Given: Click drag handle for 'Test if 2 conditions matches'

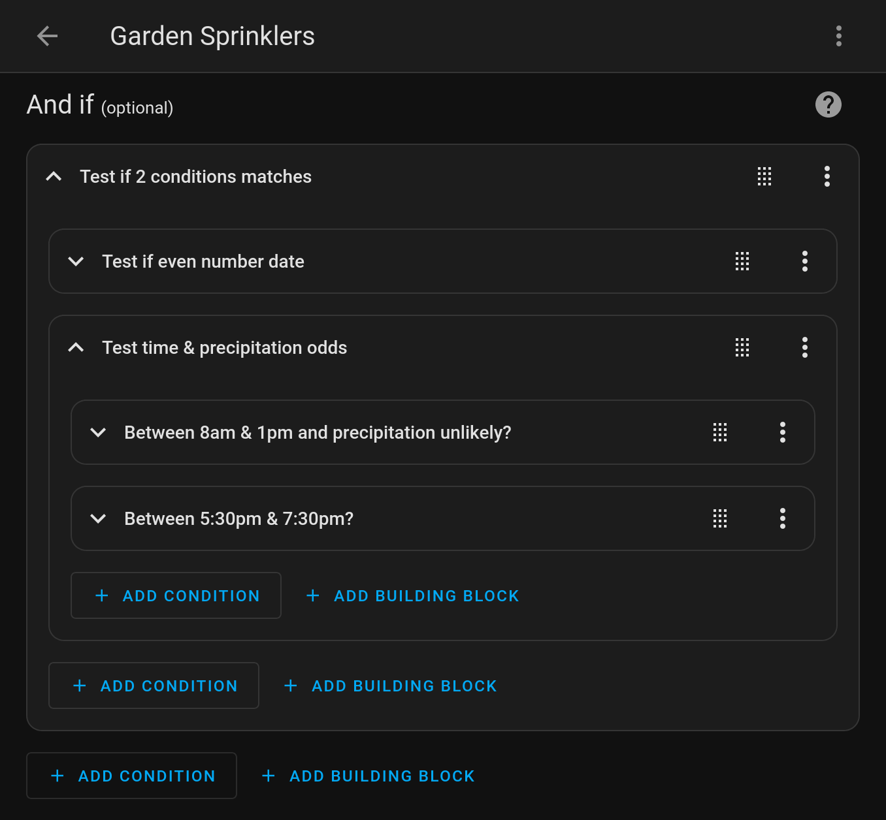Looking at the screenshot, I should (764, 176).
